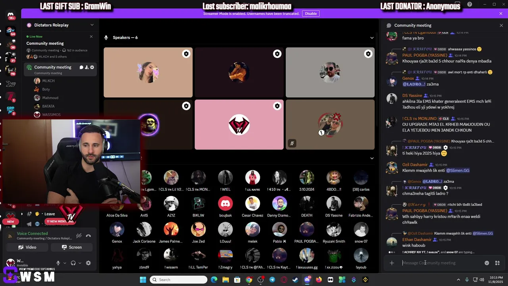508x286 pixels.
Task: Close the Community meeting chat panel
Action: tap(501, 25)
